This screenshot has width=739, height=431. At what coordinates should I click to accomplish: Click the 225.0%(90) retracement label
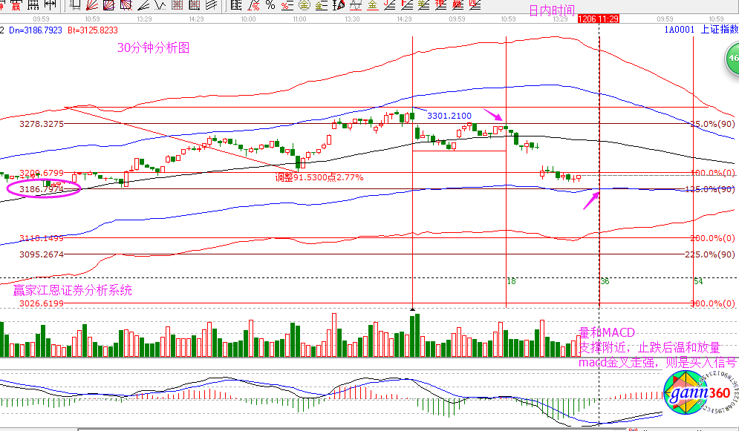click(x=710, y=254)
